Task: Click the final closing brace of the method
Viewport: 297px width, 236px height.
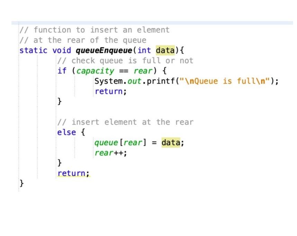Action: 21,183
